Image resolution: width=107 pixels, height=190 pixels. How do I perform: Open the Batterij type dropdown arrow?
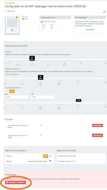click(50, 161)
